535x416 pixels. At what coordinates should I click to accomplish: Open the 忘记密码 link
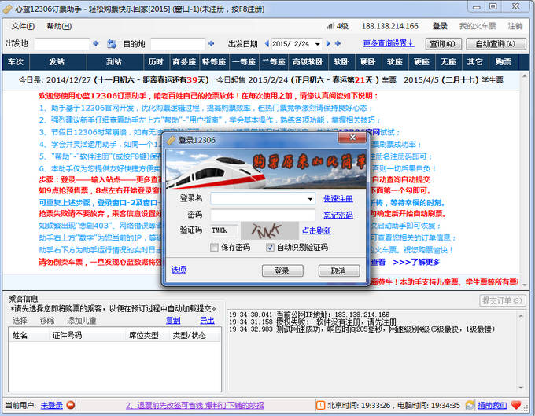click(338, 215)
